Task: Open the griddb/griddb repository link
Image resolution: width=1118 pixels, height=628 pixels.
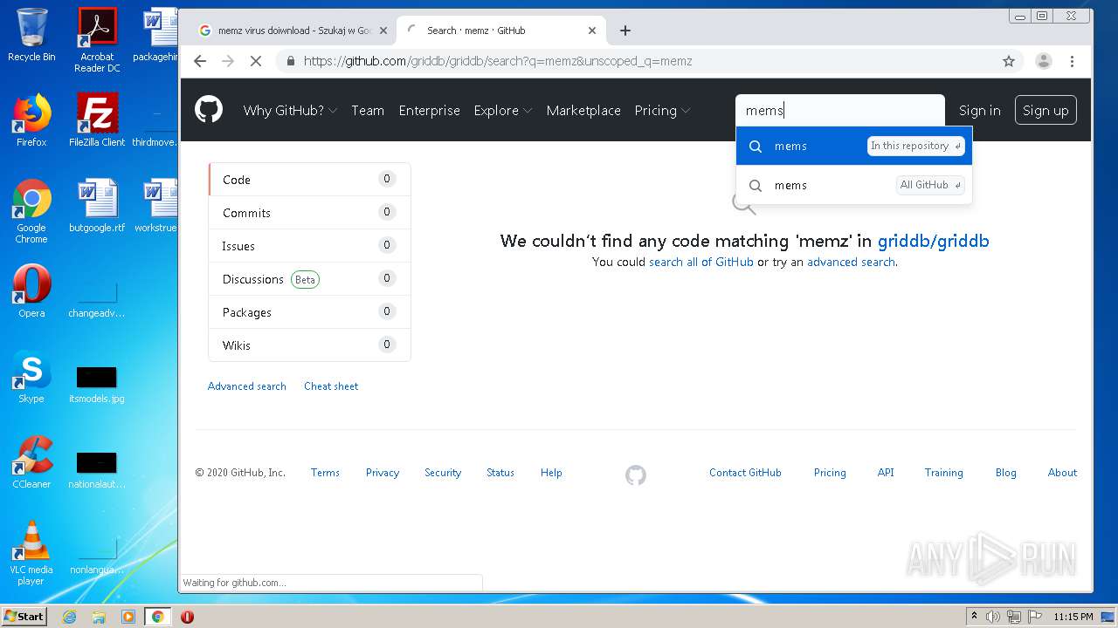Action: [934, 241]
